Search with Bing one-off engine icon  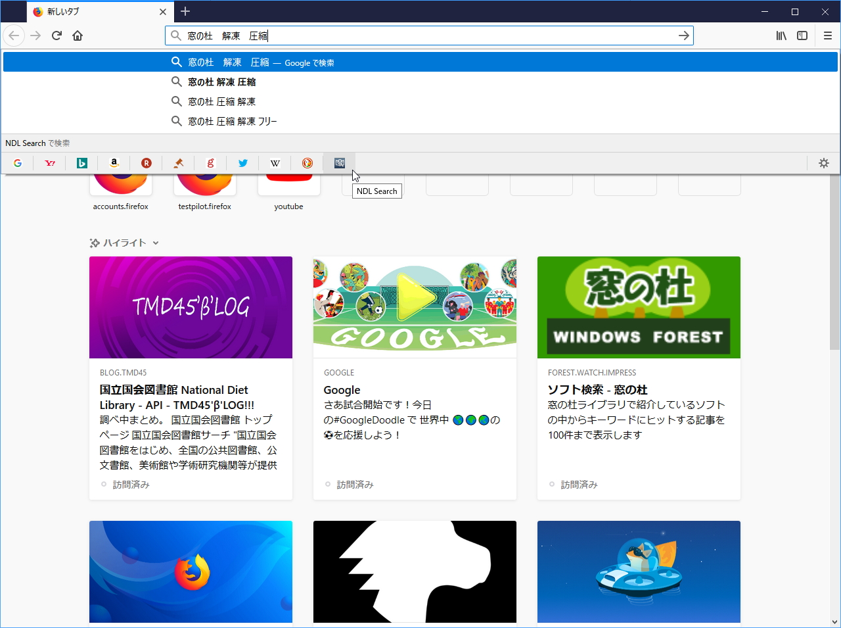[82, 163]
